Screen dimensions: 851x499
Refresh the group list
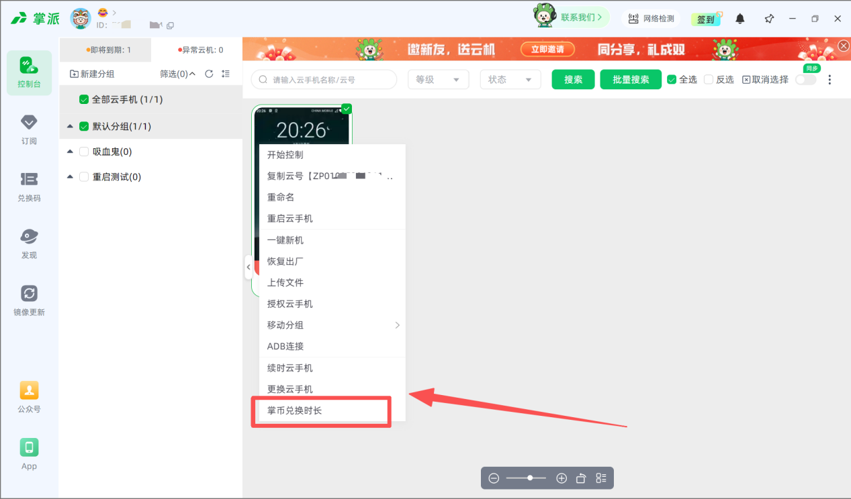209,74
